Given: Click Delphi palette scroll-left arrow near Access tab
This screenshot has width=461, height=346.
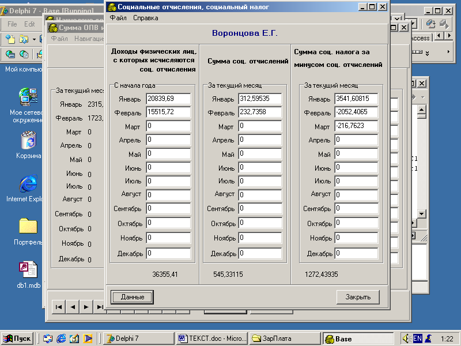Looking at the screenshot, I should 439,36.
